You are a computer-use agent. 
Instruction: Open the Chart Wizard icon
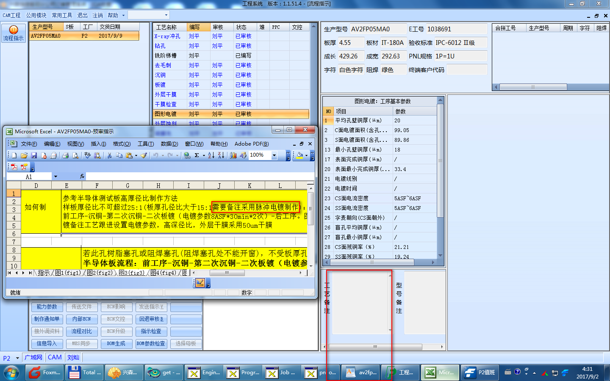click(x=233, y=155)
